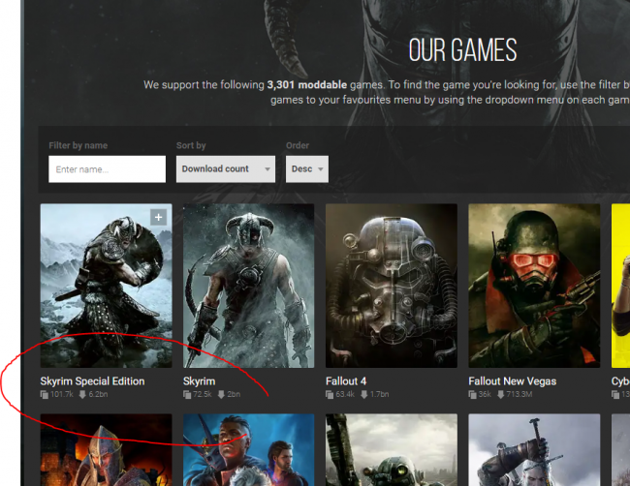Viewport: 630px width, 486px height.
Task: Select the Skyrim cover art thumbnail
Action: [x=248, y=285]
